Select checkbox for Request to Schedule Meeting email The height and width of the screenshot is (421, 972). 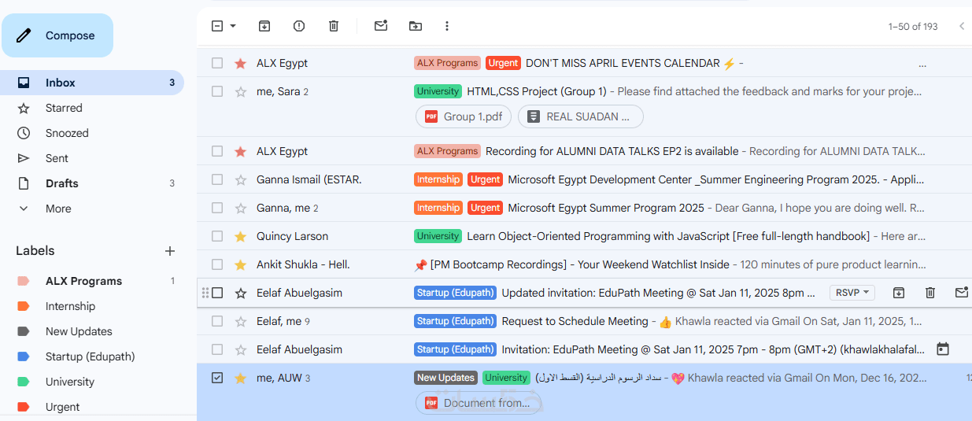pos(217,321)
